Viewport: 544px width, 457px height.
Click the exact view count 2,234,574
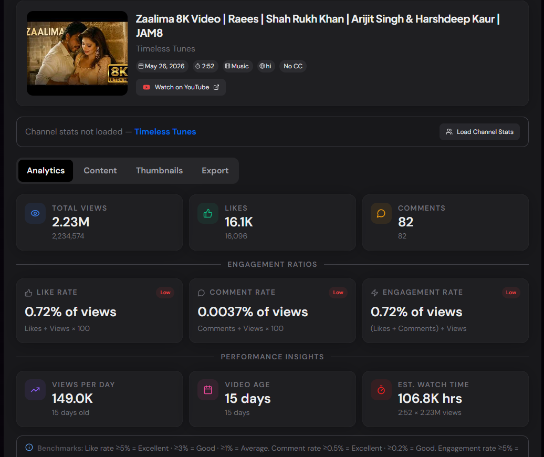(68, 236)
